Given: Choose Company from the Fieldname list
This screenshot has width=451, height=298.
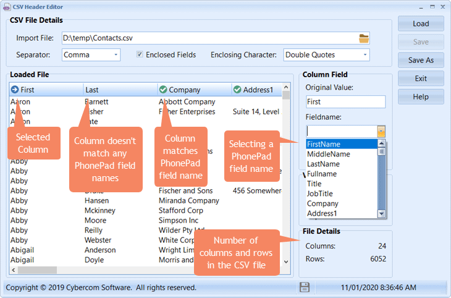Looking at the screenshot, I should pyautogui.click(x=342, y=203).
